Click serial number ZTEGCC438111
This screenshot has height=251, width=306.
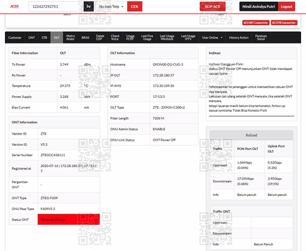pos(53,155)
